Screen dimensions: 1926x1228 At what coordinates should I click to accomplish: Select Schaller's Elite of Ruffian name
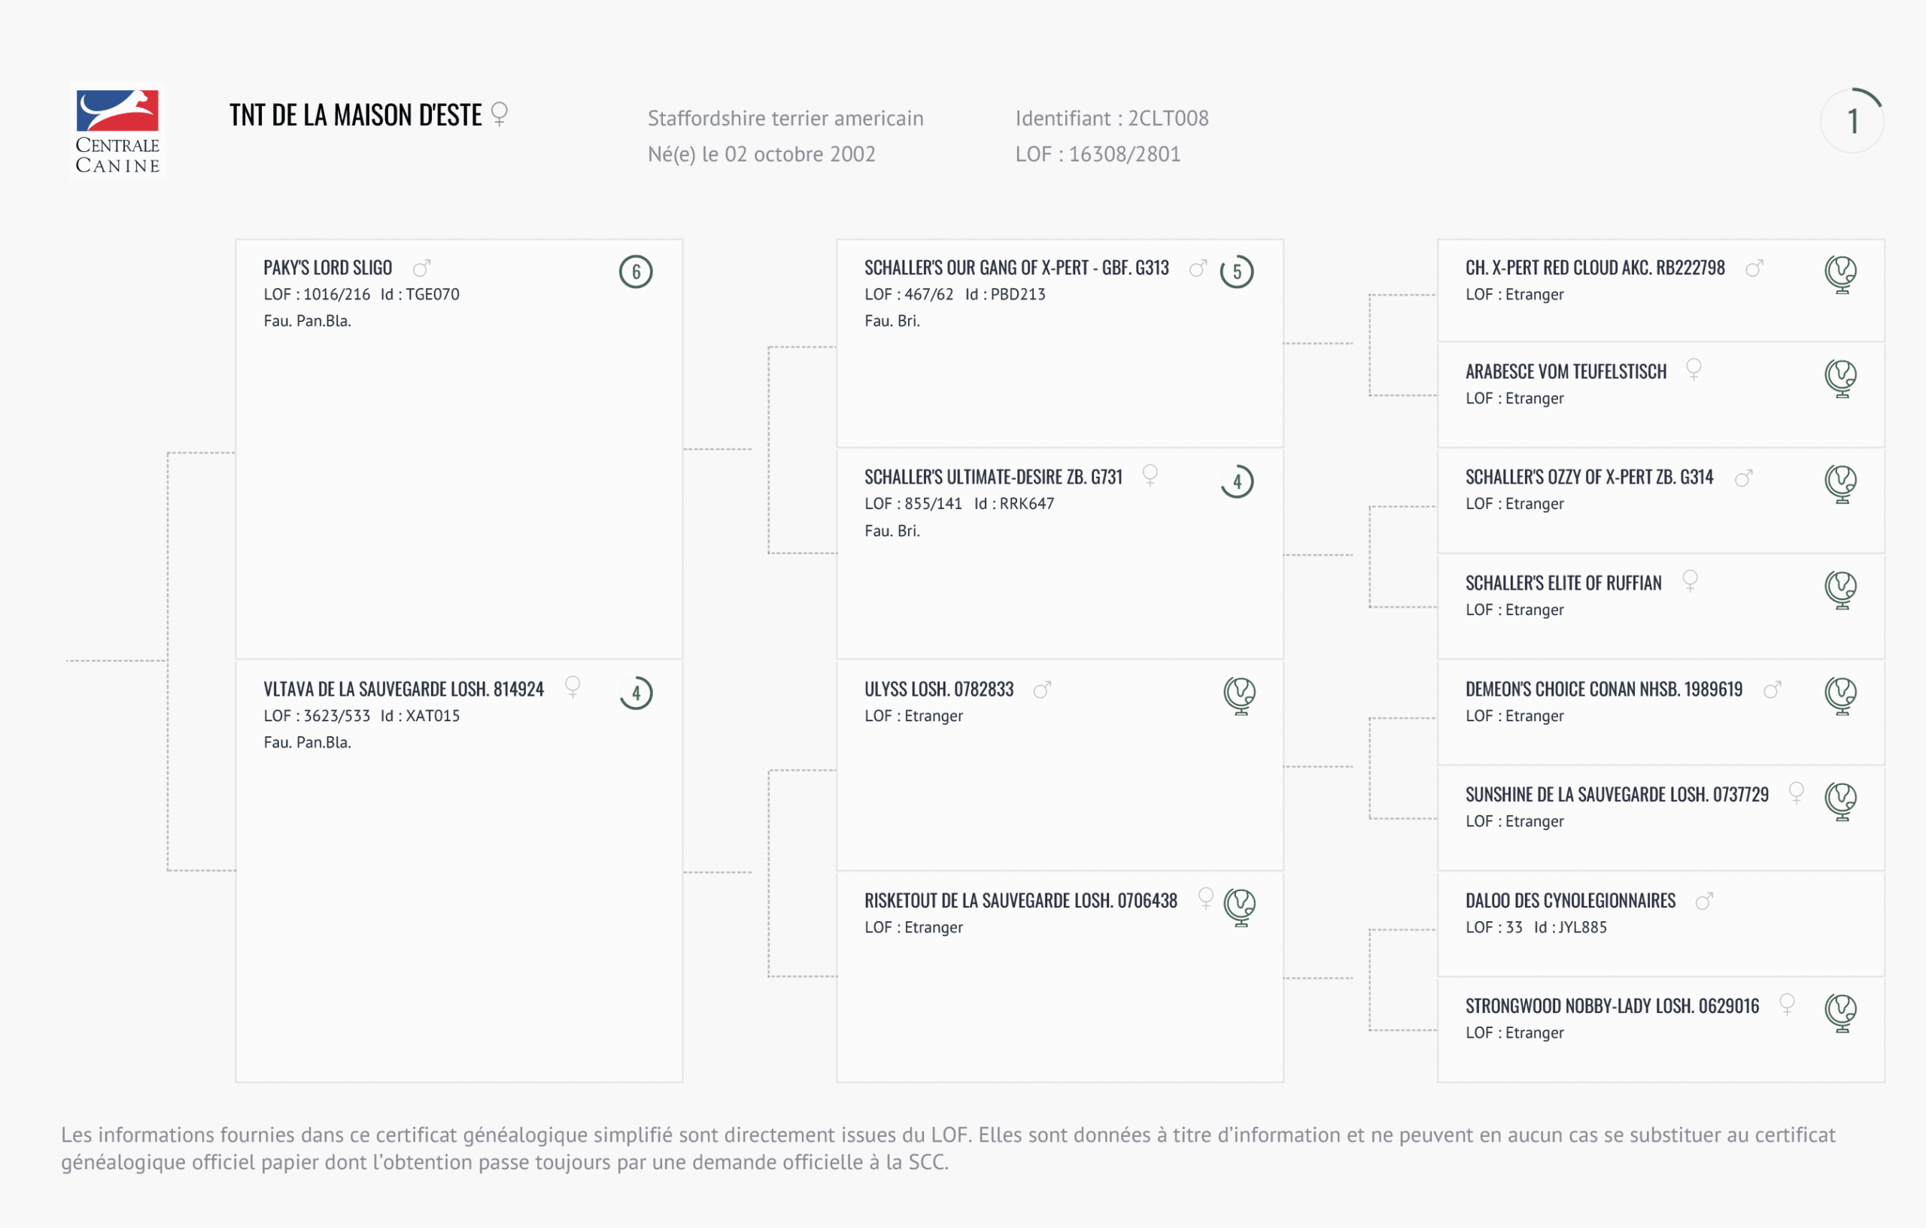1563,584
